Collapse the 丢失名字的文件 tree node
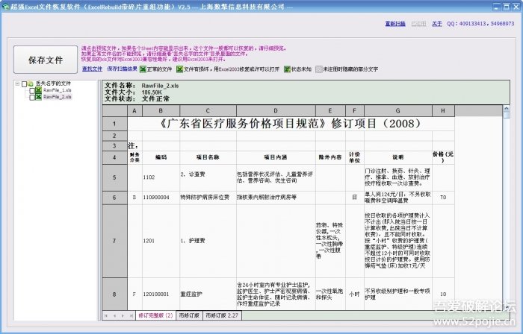This screenshot has width=523, height=334. coord(17,83)
